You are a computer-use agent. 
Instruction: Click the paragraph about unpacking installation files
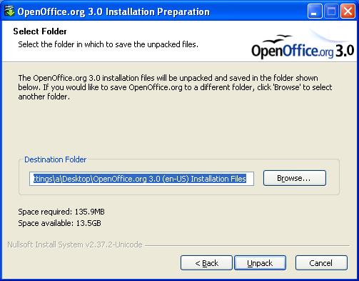[x=175, y=87]
